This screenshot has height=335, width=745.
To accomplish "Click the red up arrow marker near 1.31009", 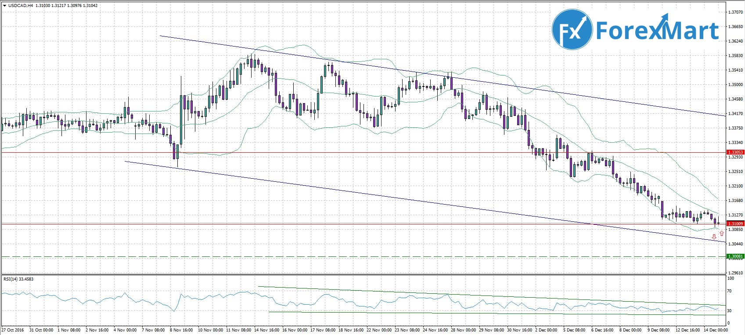I will click(722, 234).
